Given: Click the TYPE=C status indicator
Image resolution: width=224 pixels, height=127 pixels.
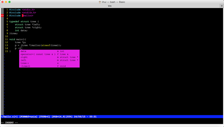Looking at the screenshot, I should 44,117.
